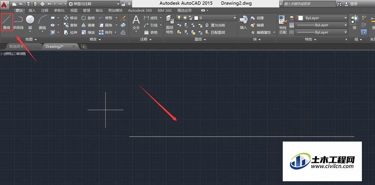Select the 多段线 (Polyline) tool

click(x=18, y=22)
